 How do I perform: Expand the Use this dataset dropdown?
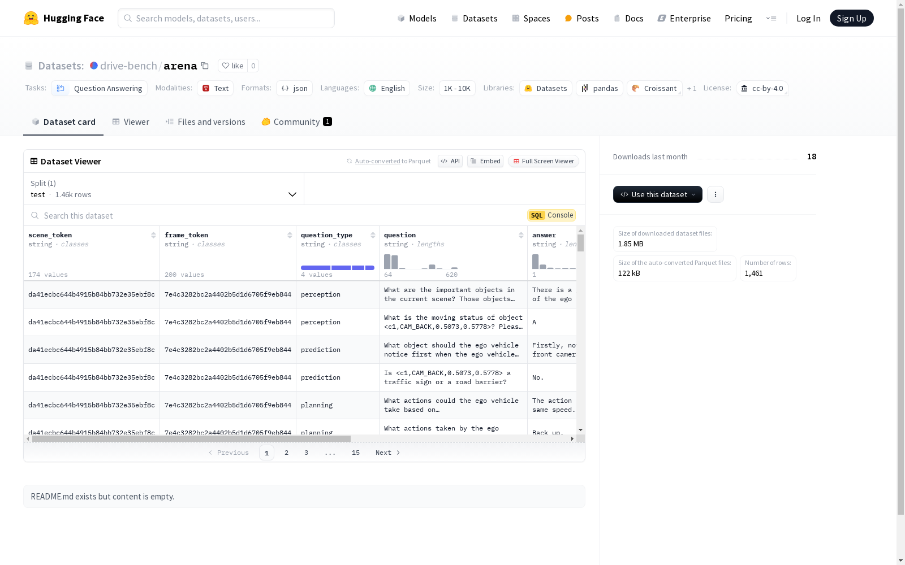(x=657, y=194)
